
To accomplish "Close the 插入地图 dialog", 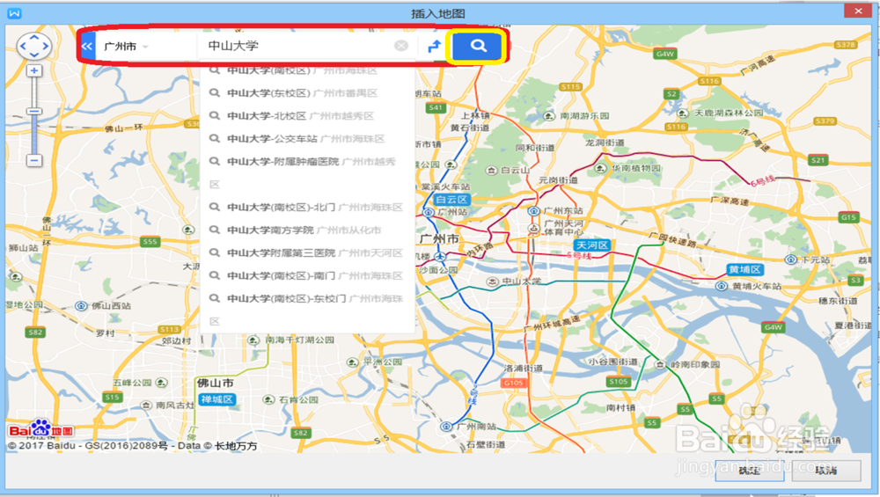I will (x=858, y=11).
